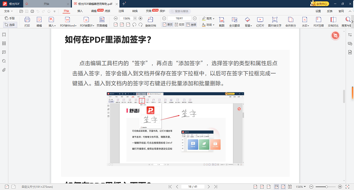354x190 pixels.
Task: Switch to the Protect (保护) ribbon tab
Action: coord(162,11)
